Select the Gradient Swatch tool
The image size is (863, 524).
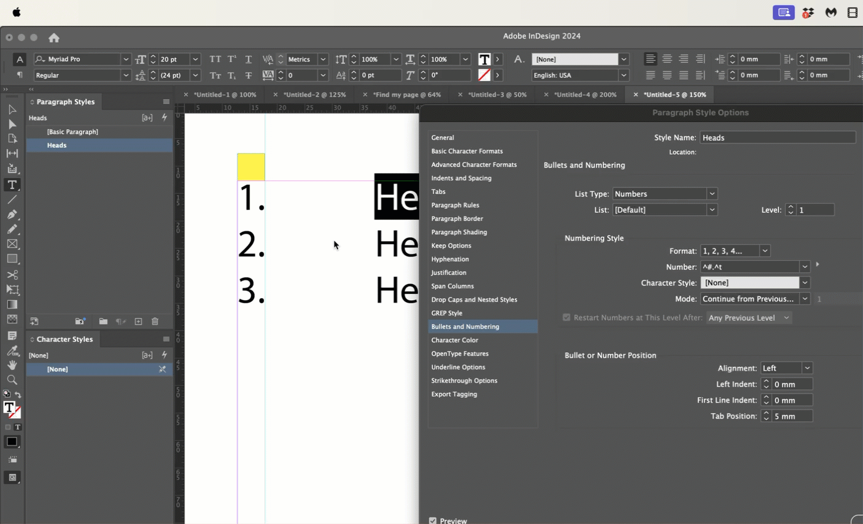[12, 304]
